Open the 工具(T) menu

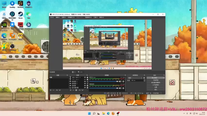tap(95, 17)
